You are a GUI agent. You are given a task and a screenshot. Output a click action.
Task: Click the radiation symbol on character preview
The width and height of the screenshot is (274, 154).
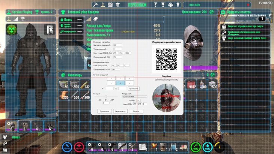pos(12,29)
